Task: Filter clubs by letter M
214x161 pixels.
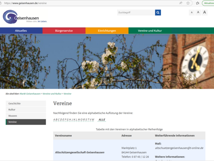Action: (x=79, y=120)
